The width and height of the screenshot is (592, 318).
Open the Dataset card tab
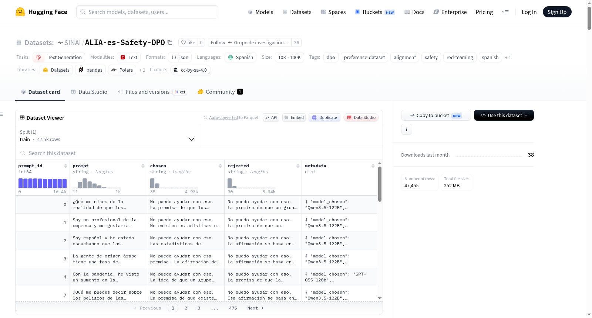click(x=40, y=92)
